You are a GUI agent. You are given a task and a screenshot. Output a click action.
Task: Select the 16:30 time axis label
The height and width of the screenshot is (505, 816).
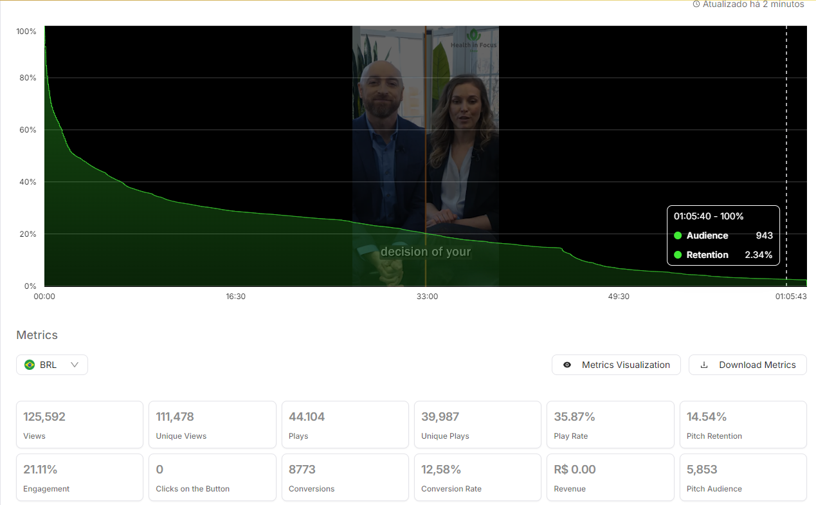pos(235,297)
